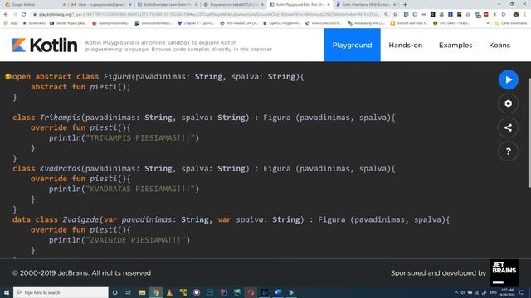Click the volume icon in the system tray

click(463, 292)
